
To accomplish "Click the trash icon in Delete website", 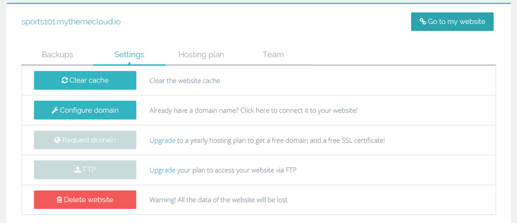I will click(x=59, y=200).
